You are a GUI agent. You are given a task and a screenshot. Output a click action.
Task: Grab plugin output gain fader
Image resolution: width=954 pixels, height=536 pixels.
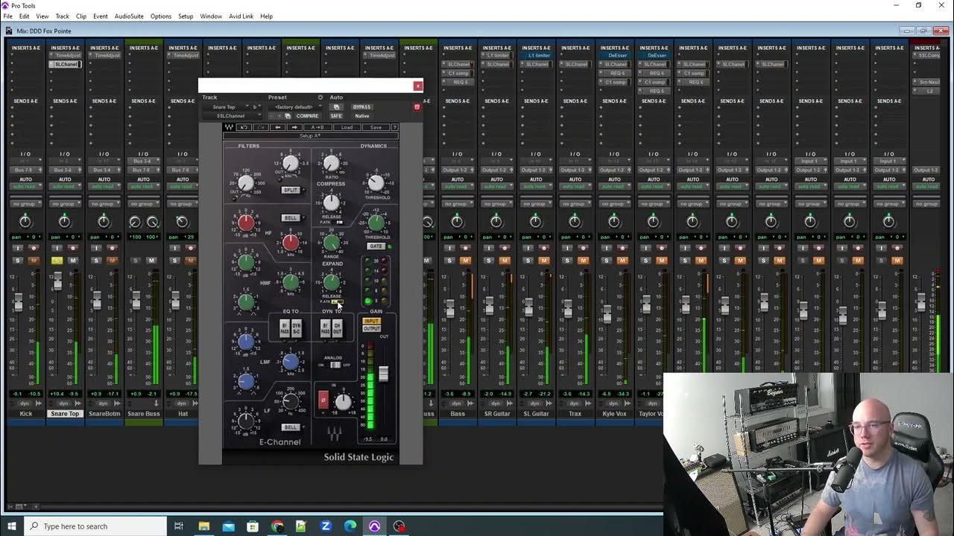pyautogui.click(x=384, y=374)
